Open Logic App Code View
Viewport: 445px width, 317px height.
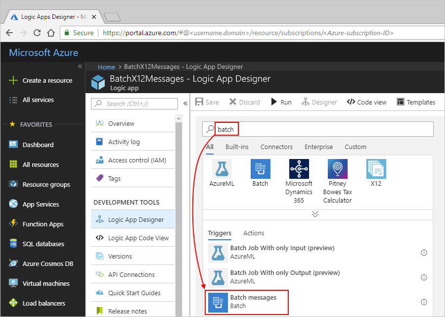138,238
